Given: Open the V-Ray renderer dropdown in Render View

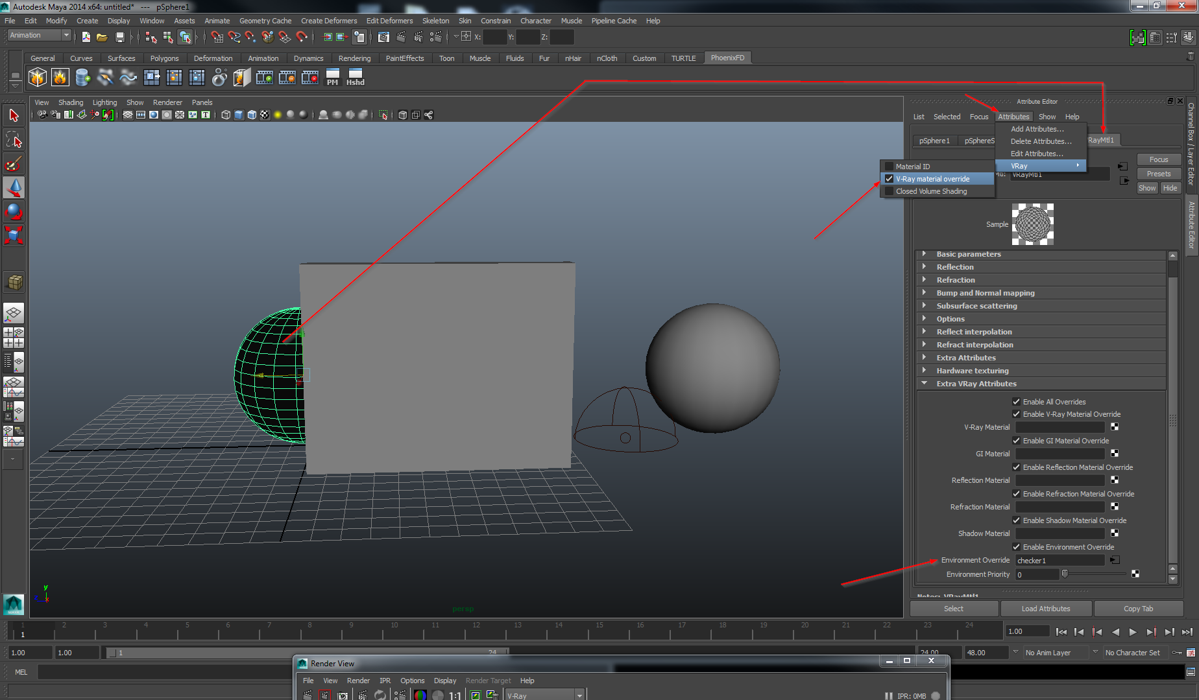Looking at the screenshot, I should pos(545,695).
